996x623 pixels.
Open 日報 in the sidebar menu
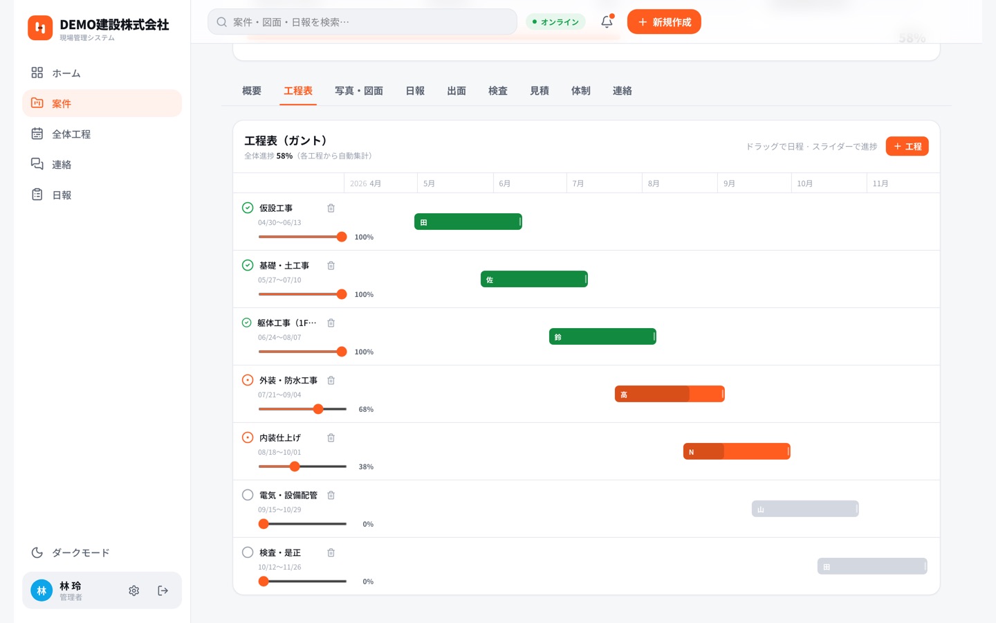pos(102,195)
